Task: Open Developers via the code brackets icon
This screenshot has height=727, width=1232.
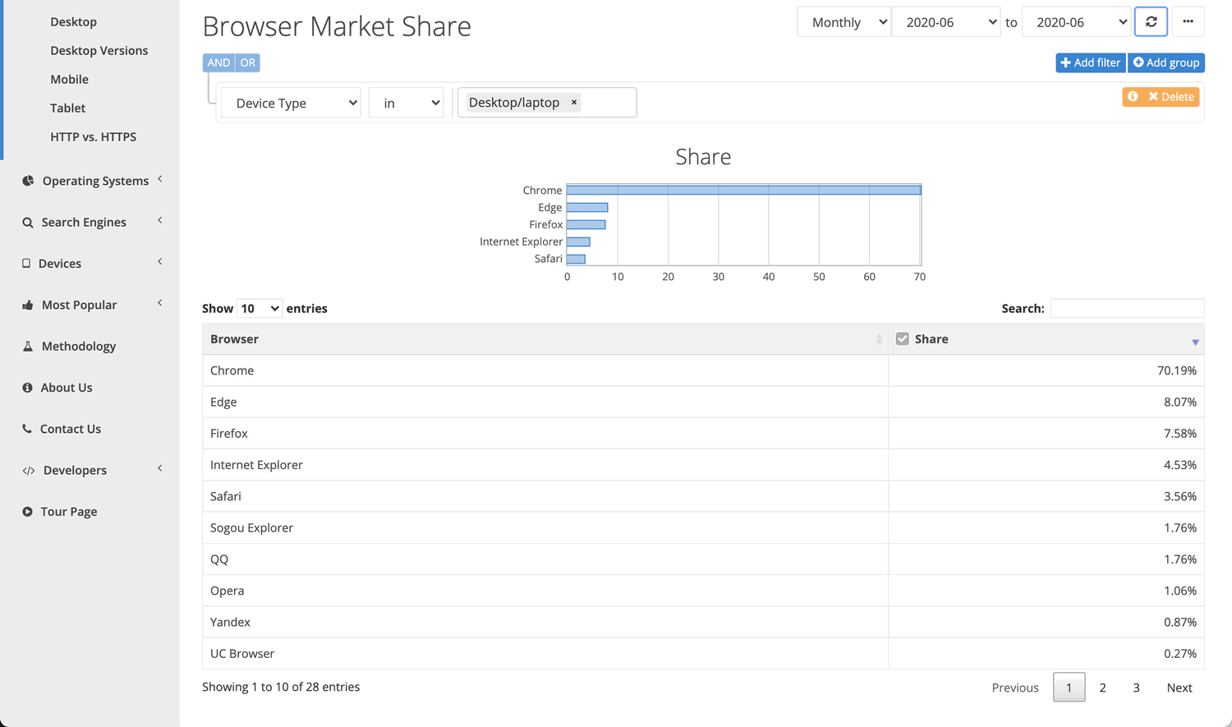Action: pyautogui.click(x=27, y=470)
